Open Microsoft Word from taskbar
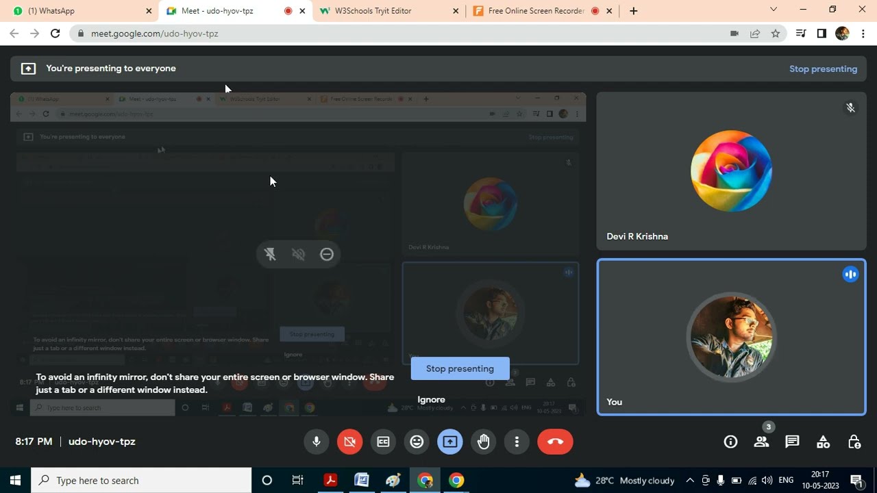The width and height of the screenshot is (877, 493). click(x=362, y=481)
